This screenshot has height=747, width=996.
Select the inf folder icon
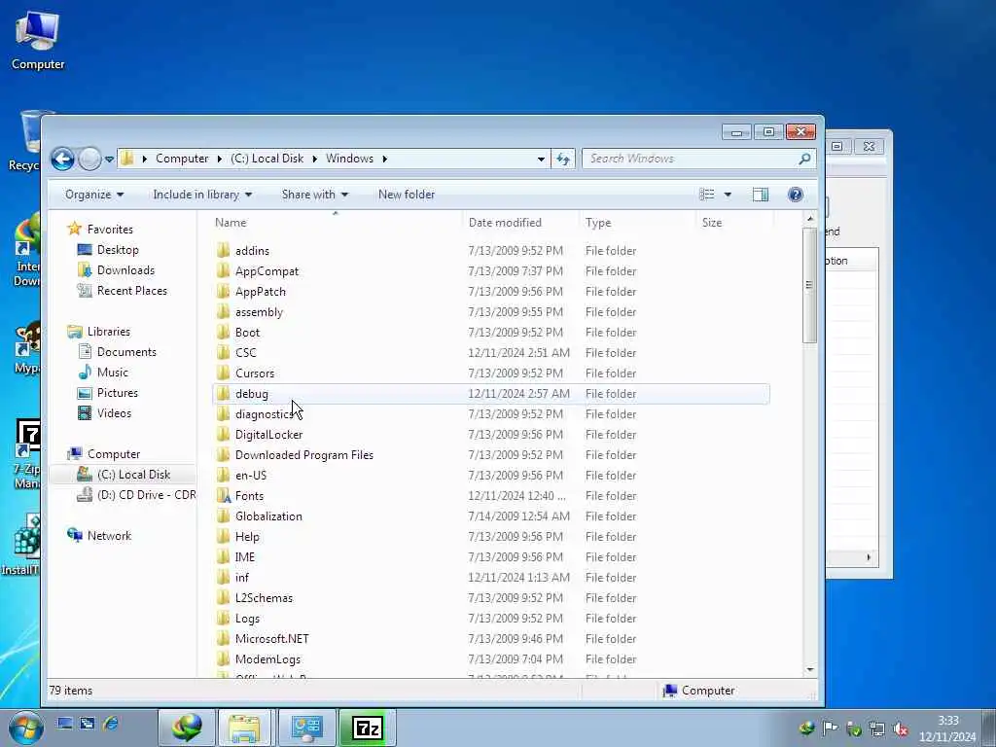click(223, 577)
